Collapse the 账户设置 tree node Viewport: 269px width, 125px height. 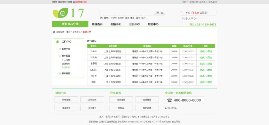pyautogui.click(x=60, y=56)
